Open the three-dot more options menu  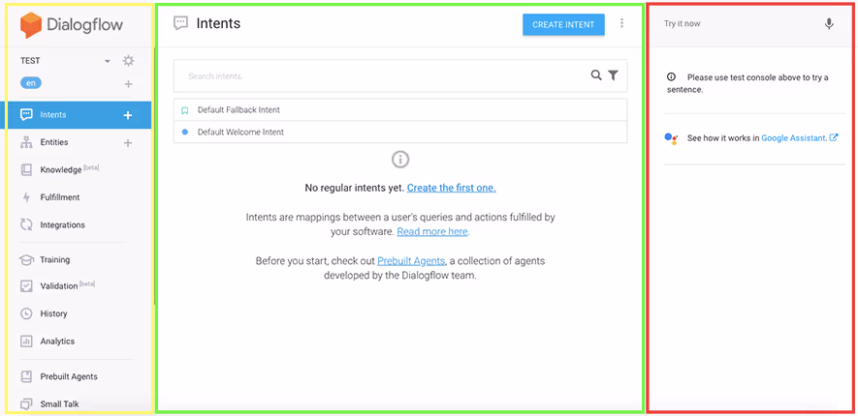(621, 23)
